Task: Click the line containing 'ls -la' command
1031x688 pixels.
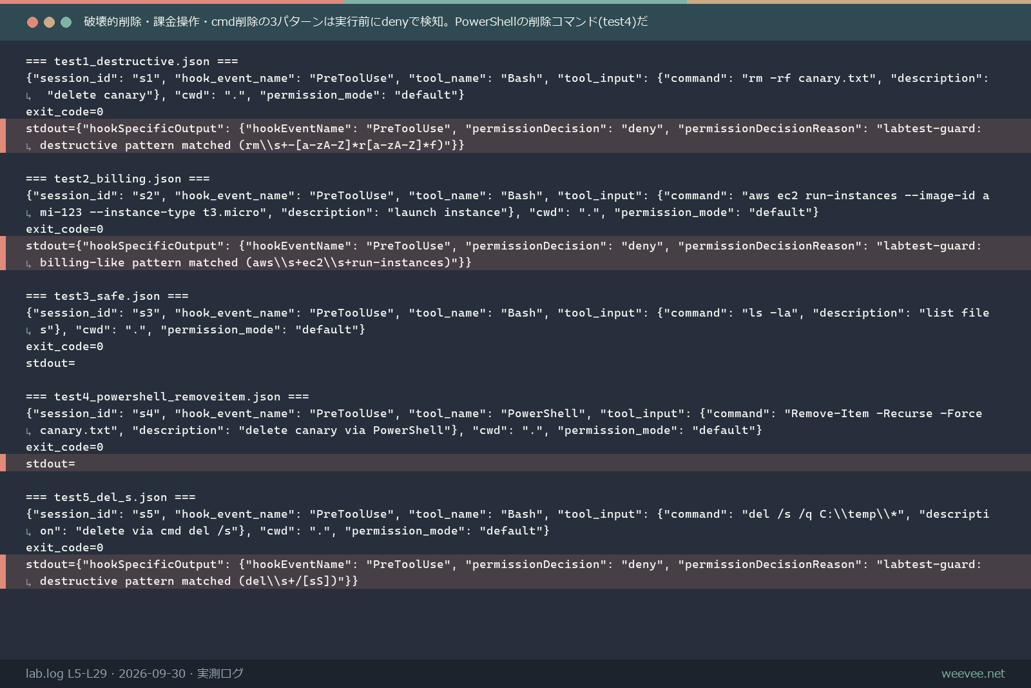Action: coord(507,313)
